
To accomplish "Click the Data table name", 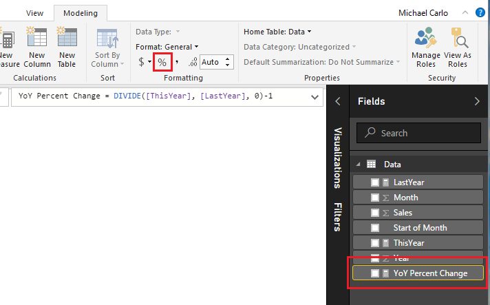I will click(x=392, y=164).
